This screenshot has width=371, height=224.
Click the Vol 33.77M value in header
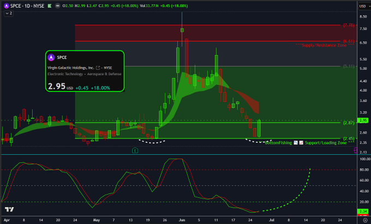pyautogui.click(x=149, y=5)
